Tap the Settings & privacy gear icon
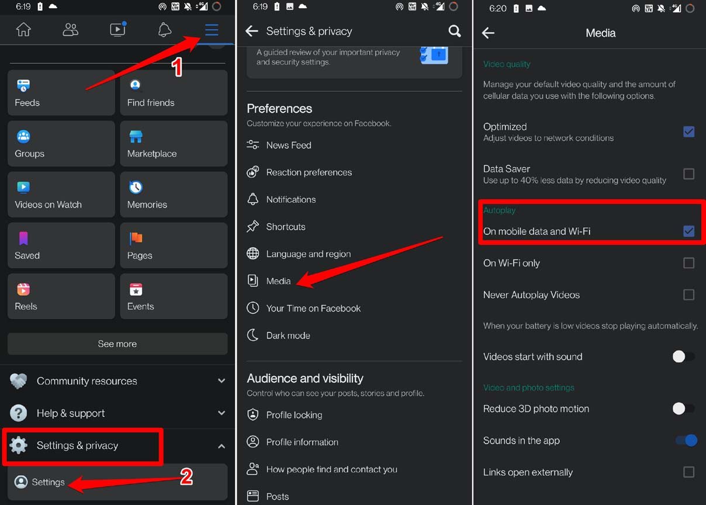The width and height of the screenshot is (706, 505). 18,445
